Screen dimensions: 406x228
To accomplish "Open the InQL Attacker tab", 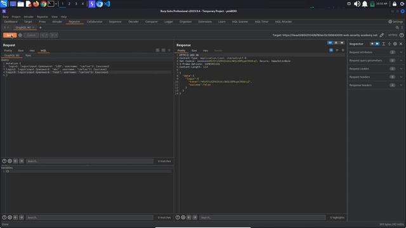I will pos(284,22).
